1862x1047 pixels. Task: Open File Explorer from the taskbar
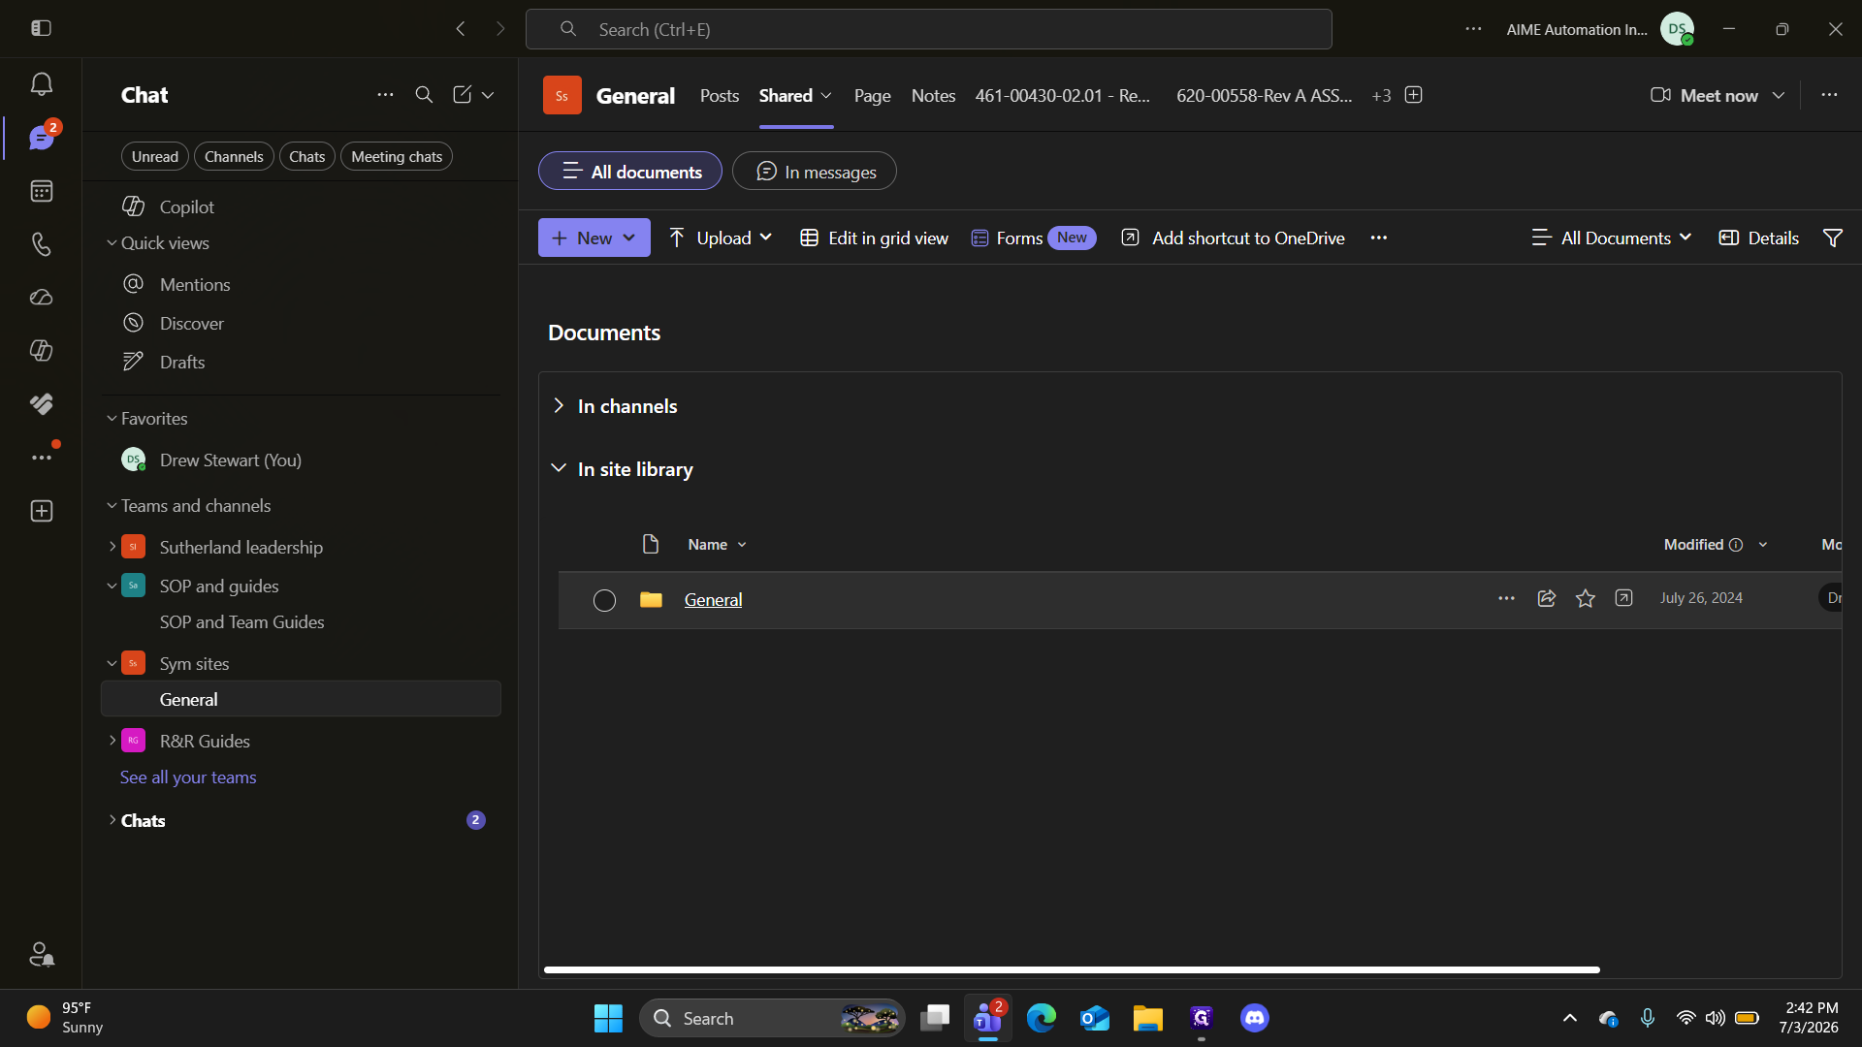point(1147,1018)
